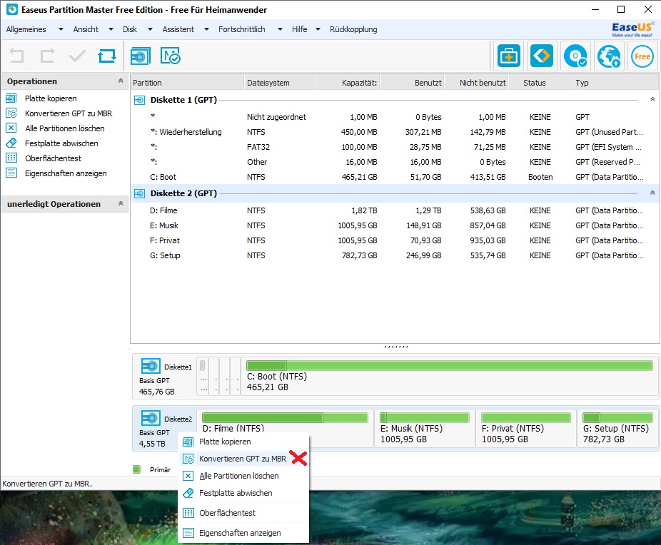The height and width of the screenshot is (545, 661).
Task: Open the Allgemeines dropdown arrow
Action: 61,29
